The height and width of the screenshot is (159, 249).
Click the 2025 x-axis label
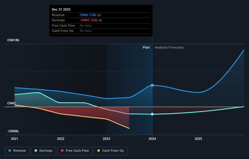(198, 139)
